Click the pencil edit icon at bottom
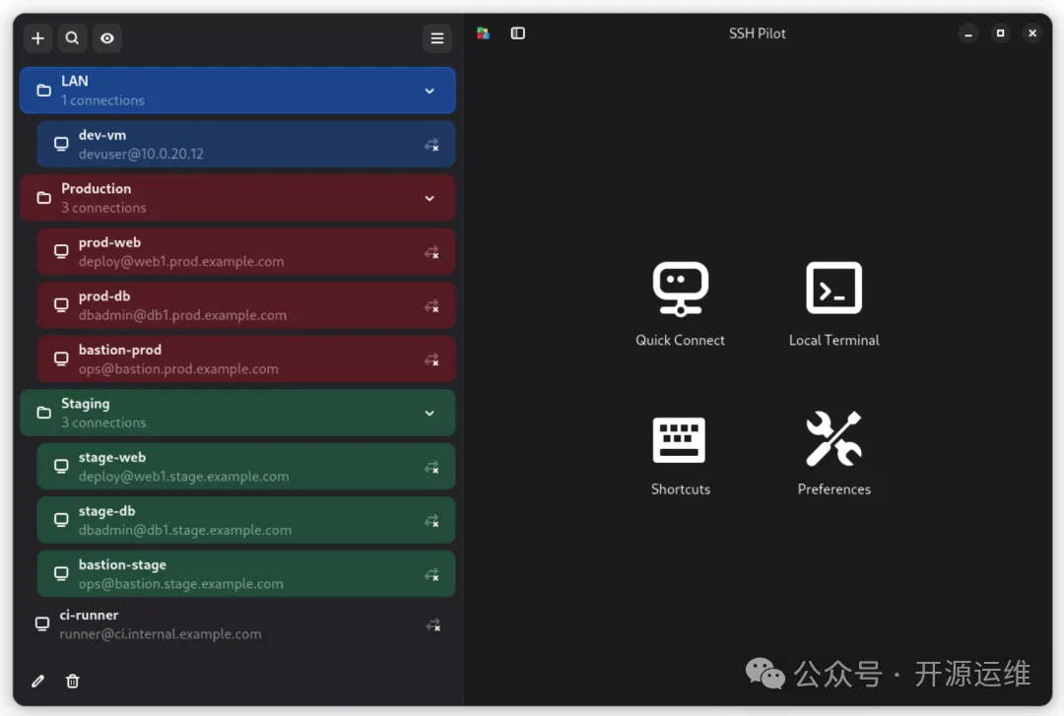Image resolution: width=1064 pixels, height=716 pixels. [38, 681]
